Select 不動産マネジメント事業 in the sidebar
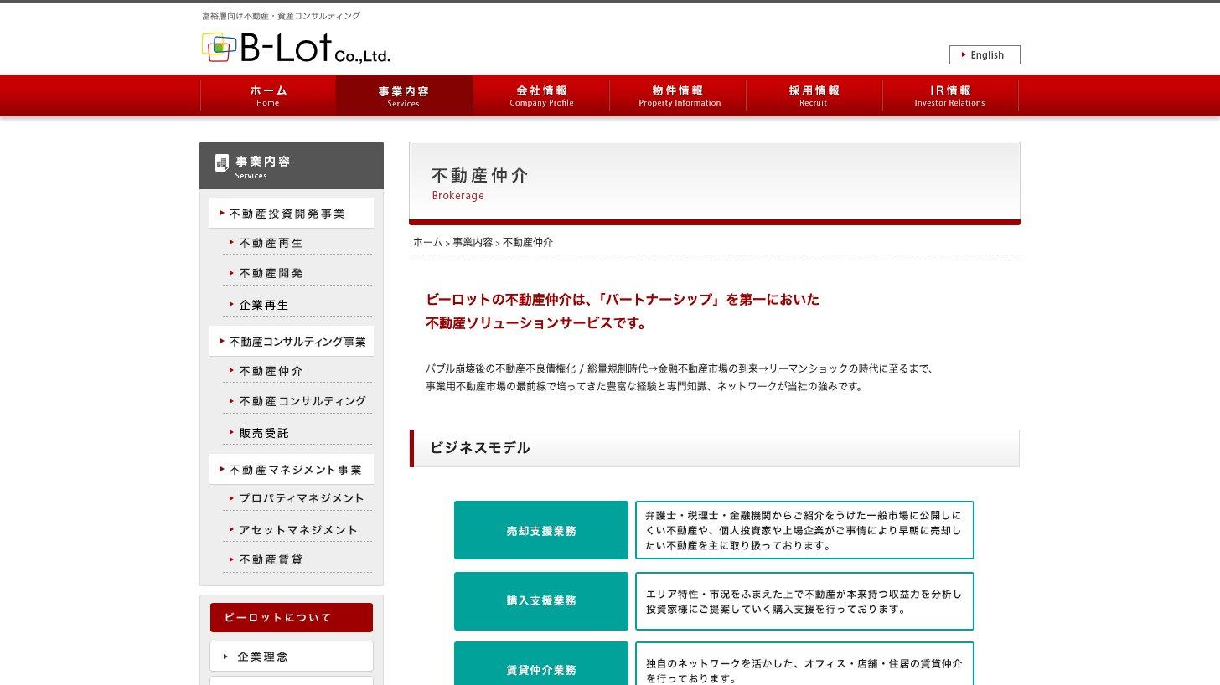 (x=292, y=470)
